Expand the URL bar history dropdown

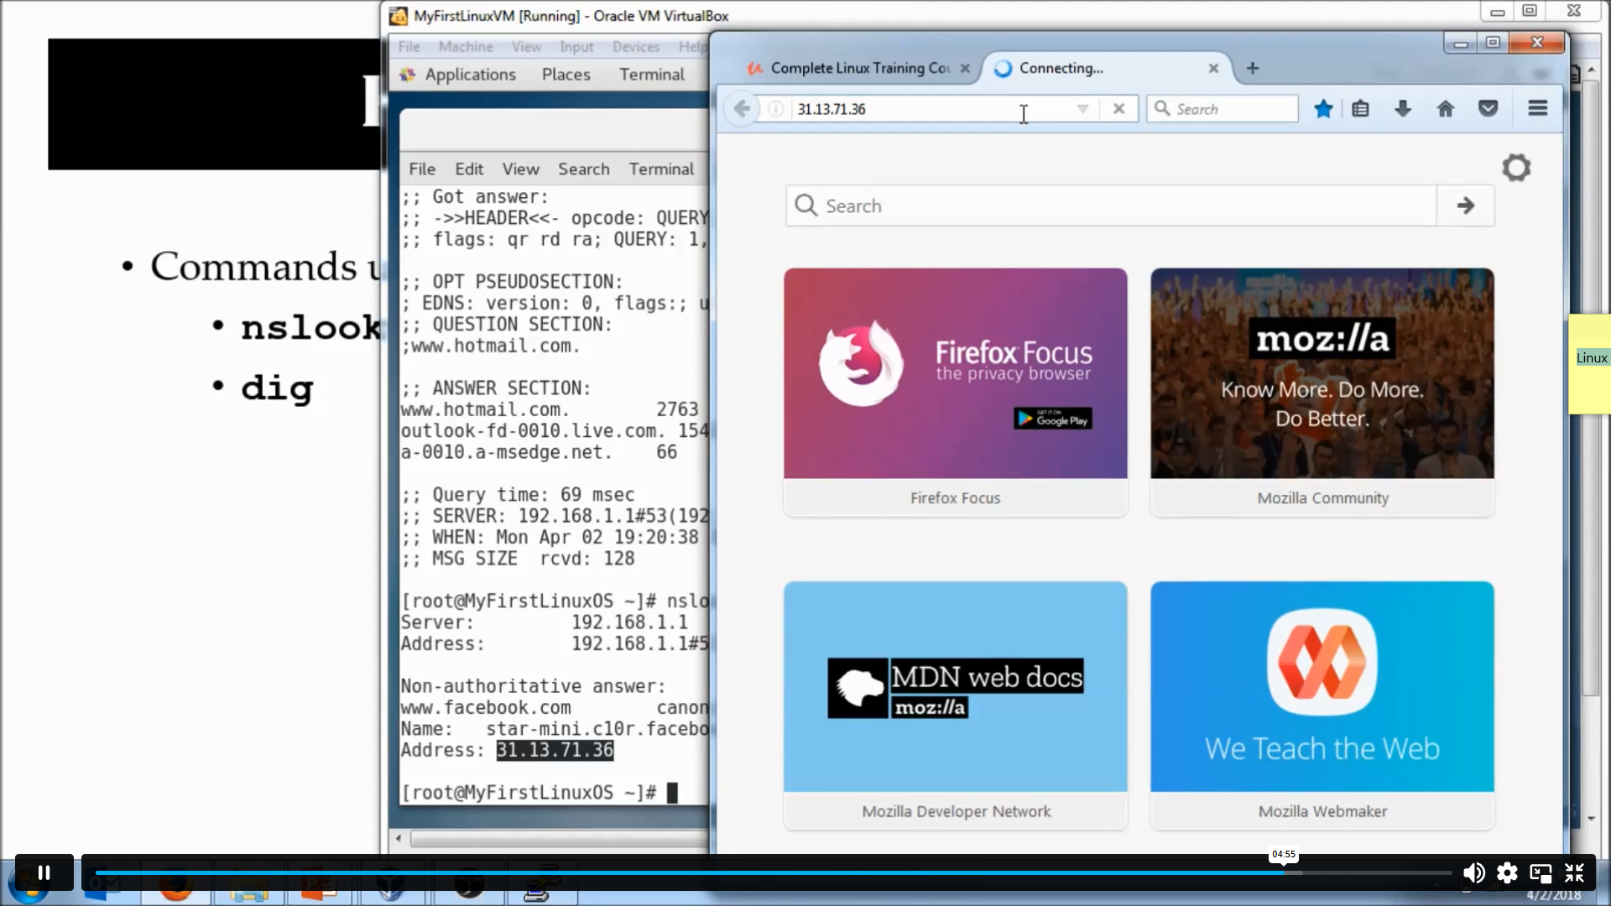pyautogui.click(x=1082, y=109)
